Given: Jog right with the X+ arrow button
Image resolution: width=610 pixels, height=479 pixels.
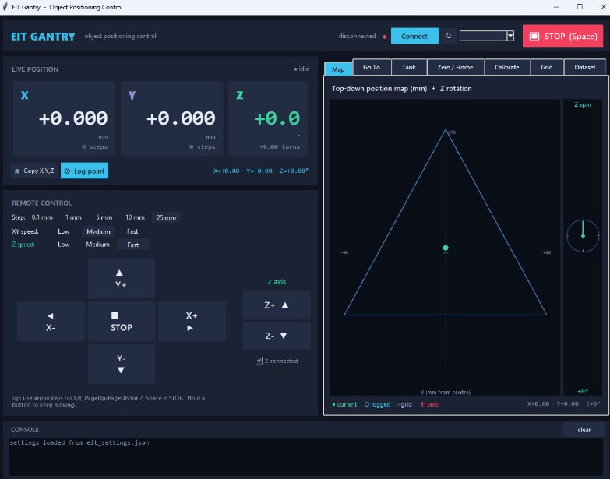Looking at the screenshot, I should [192, 321].
